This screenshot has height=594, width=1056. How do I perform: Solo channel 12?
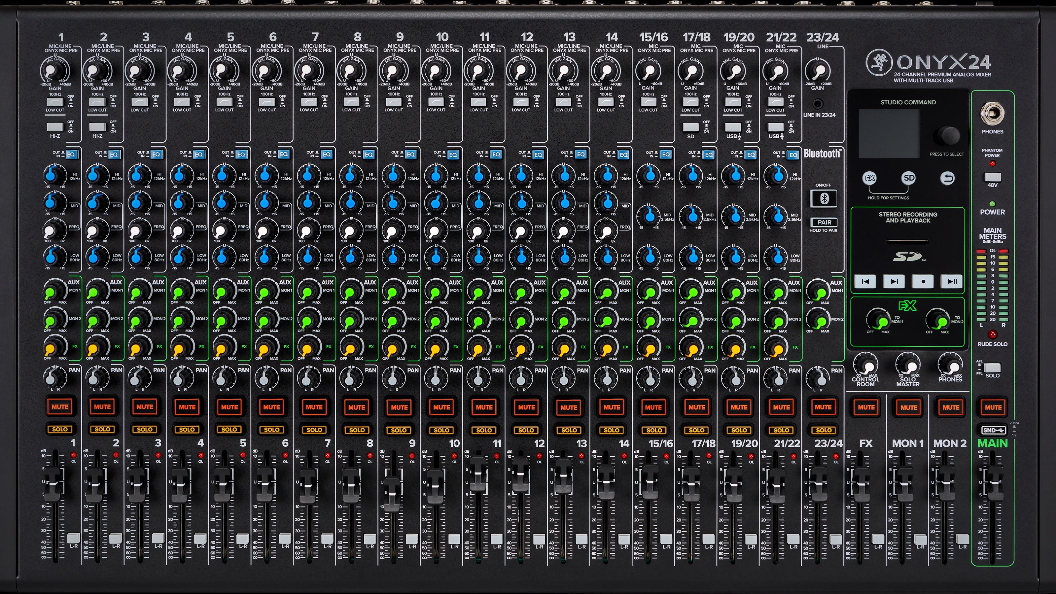click(x=526, y=430)
